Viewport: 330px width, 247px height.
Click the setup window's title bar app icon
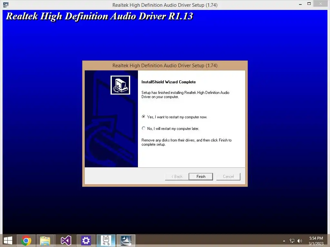[x=6, y=5]
